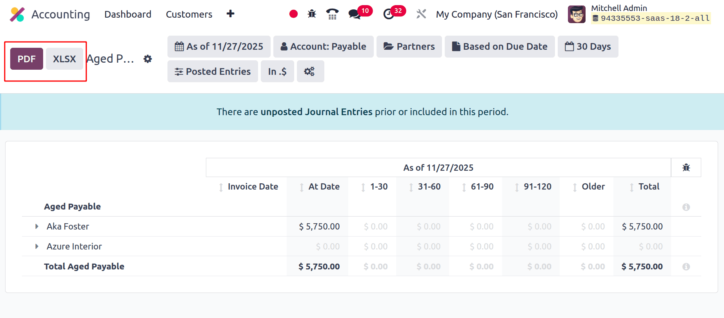Click Azure Interior partner name
Image resolution: width=724 pixels, height=318 pixels.
point(74,246)
